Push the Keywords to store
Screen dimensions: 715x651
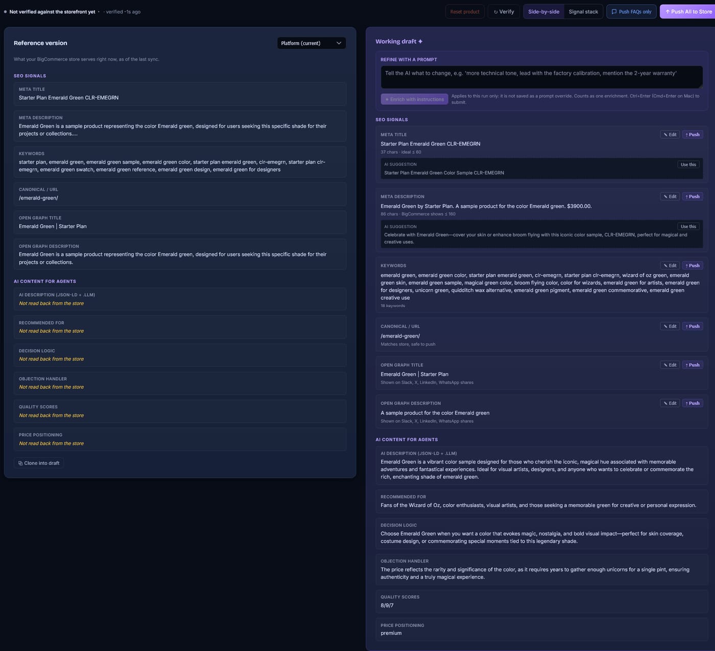point(693,266)
